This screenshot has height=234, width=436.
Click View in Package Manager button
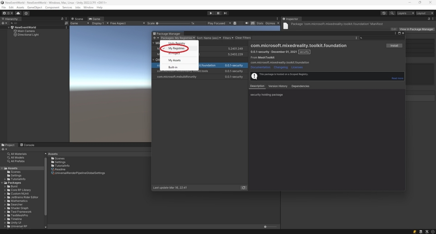(x=416, y=29)
